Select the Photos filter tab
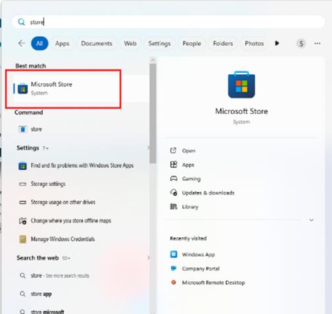Viewport: 332px width, 314px height. pyautogui.click(x=254, y=43)
